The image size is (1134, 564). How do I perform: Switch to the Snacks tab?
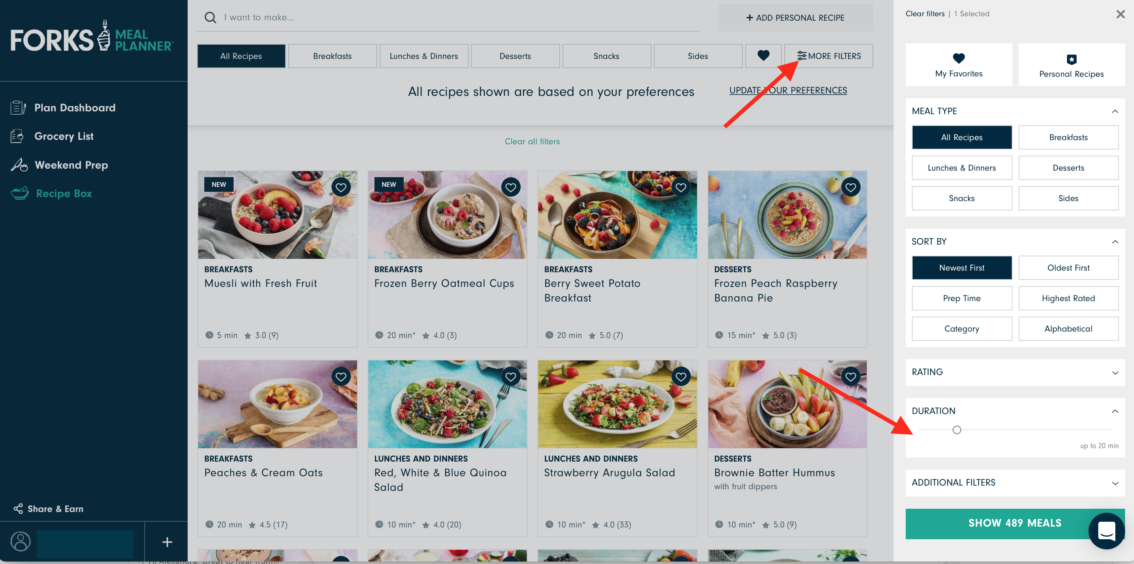point(606,56)
